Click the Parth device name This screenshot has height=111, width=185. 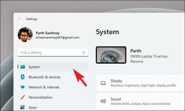pyautogui.click(x=136, y=51)
